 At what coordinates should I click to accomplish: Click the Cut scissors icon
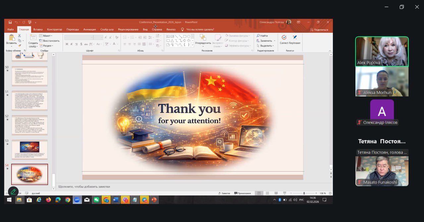tap(20, 36)
